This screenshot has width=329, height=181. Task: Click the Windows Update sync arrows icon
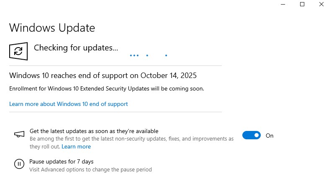(x=18, y=51)
